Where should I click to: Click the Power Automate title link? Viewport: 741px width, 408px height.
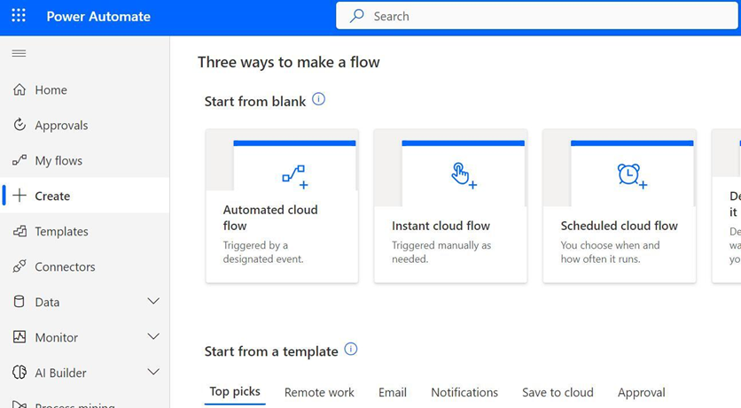[x=98, y=16]
